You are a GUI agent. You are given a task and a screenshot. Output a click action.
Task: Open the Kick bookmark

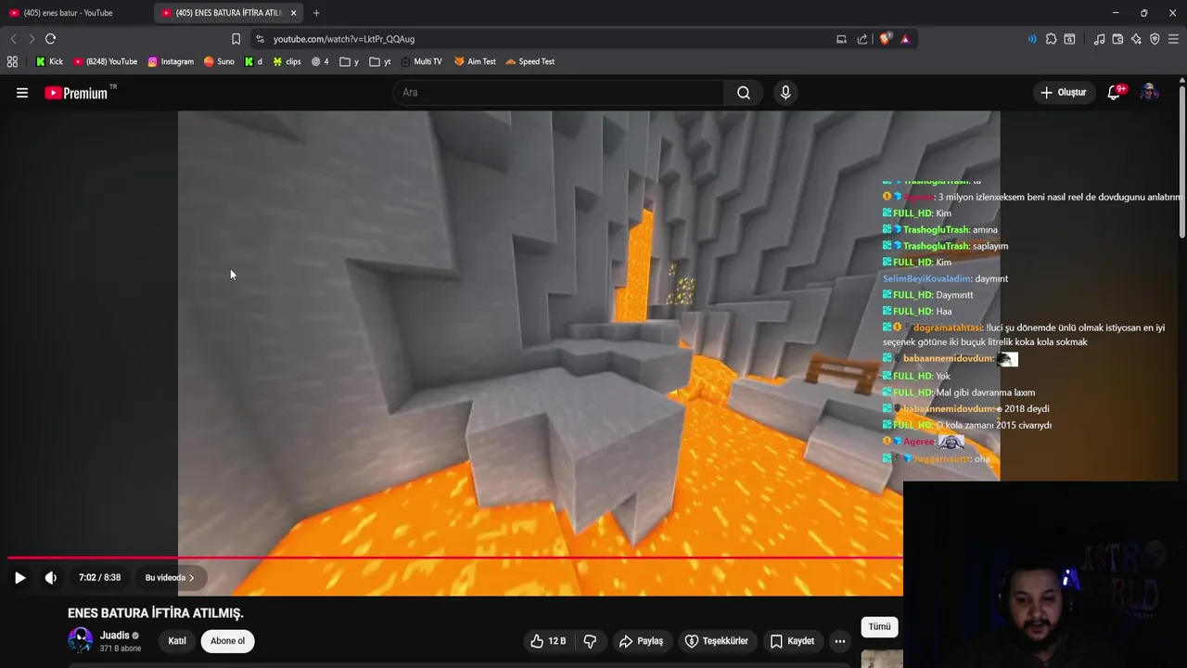coord(49,62)
